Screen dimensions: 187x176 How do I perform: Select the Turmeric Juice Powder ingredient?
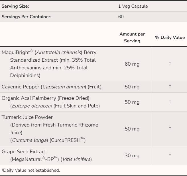[27, 117]
